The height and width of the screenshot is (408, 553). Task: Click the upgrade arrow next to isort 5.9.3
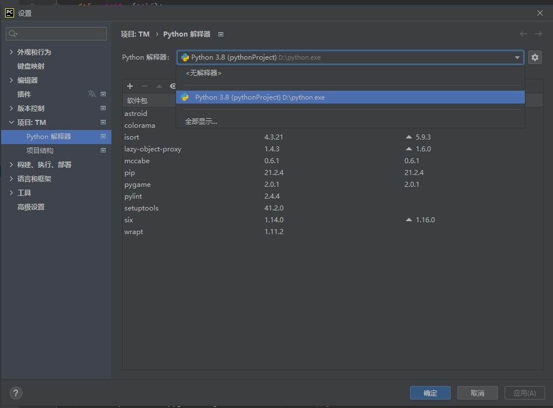409,137
